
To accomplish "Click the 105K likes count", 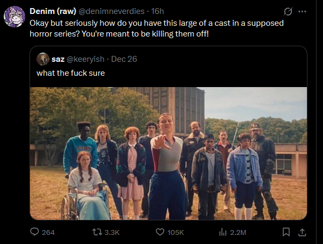I will click(x=175, y=233).
